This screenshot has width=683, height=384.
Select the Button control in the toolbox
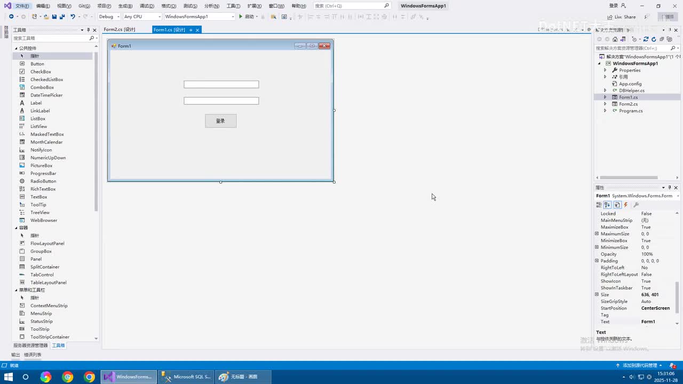[x=37, y=64]
